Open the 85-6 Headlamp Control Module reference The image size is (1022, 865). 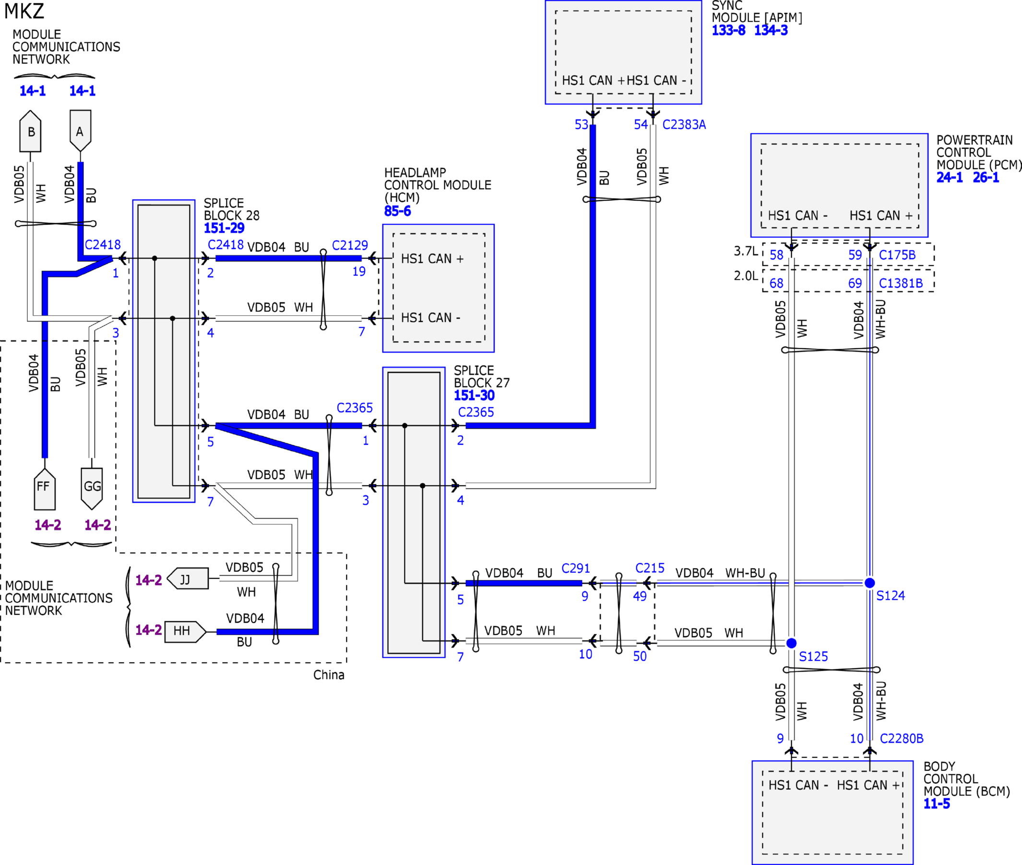(397, 212)
